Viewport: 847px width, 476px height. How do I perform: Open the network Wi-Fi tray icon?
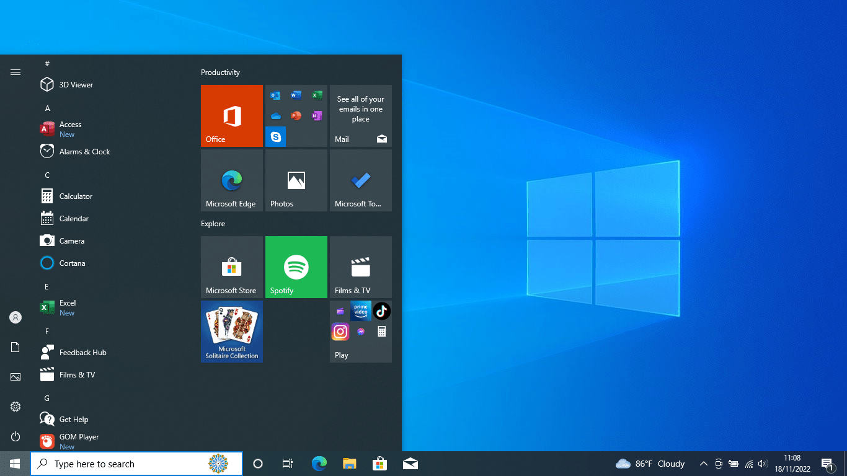[749, 464]
